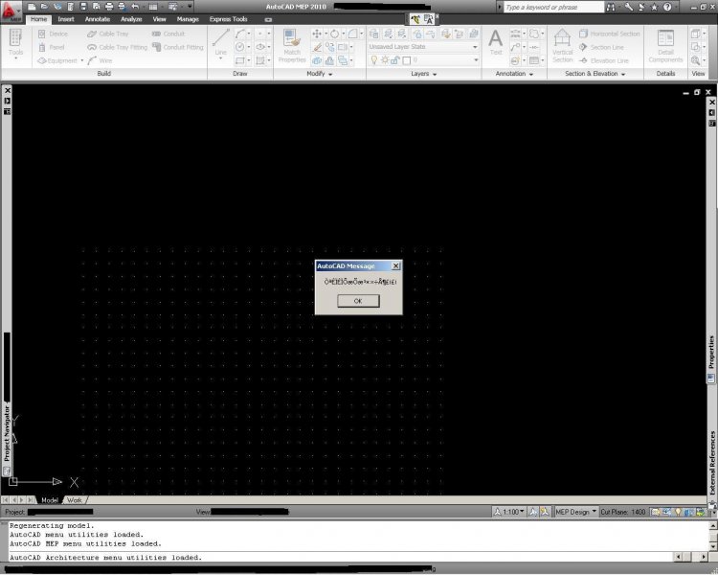Open the Unsaved Layer State dropdown
The height and width of the screenshot is (575, 718).
point(423,47)
